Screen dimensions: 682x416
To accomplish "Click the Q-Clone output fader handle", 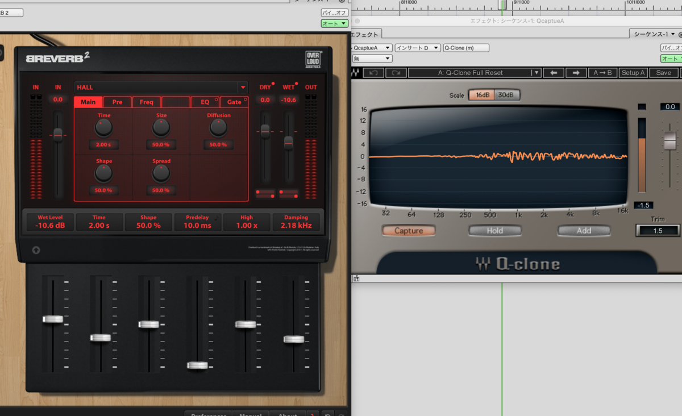I will tap(670, 139).
